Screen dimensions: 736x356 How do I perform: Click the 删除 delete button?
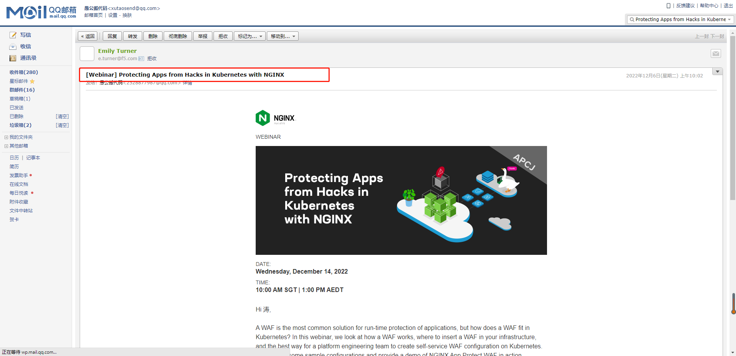[153, 36]
